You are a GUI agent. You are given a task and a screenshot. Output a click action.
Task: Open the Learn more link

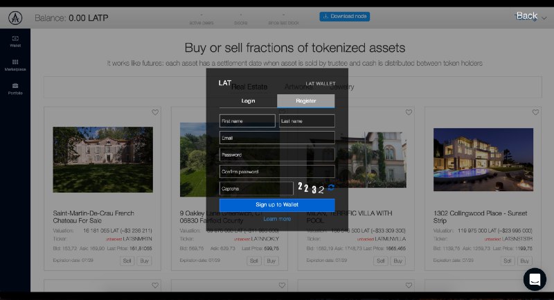click(277, 219)
